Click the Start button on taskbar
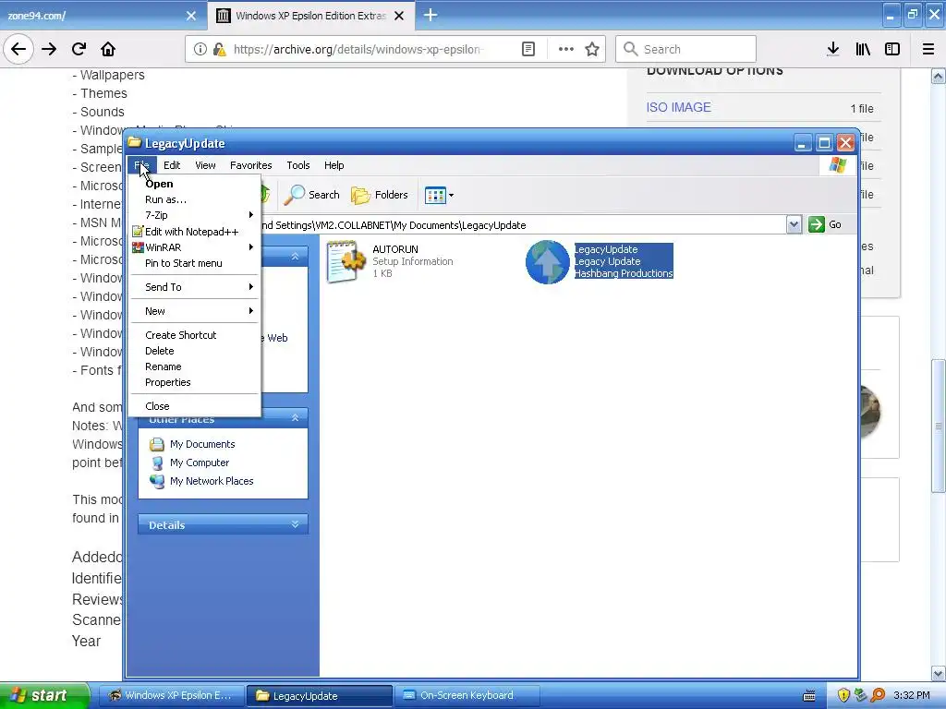This screenshot has height=709, width=946. (x=44, y=695)
